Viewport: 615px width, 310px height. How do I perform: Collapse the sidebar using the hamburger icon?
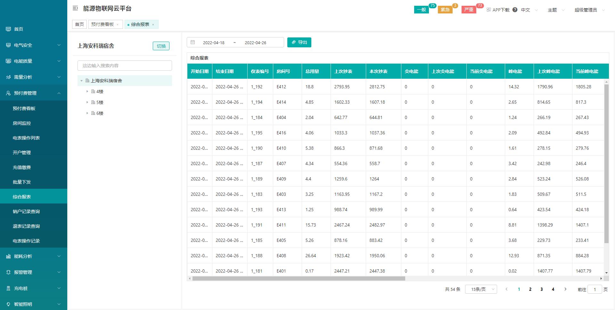pyautogui.click(x=75, y=8)
